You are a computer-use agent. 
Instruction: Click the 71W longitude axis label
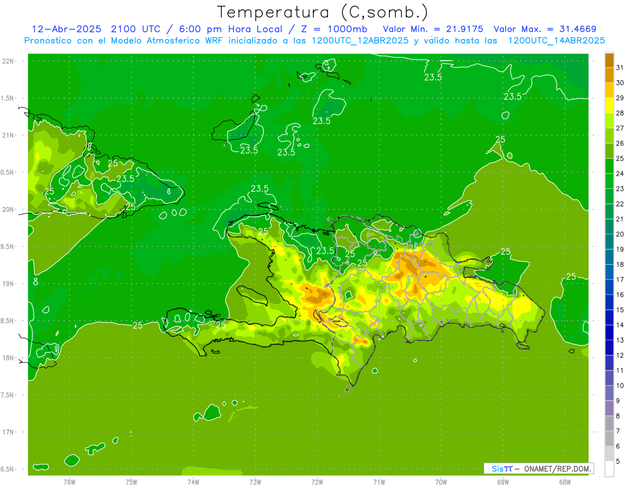[379, 482]
